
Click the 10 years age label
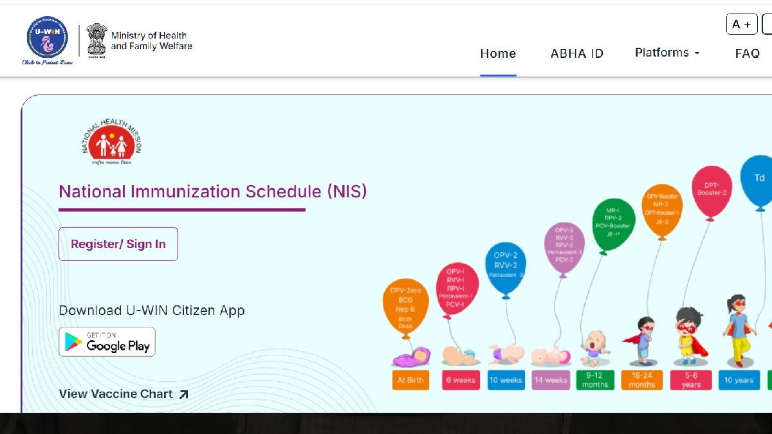(x=739, y=380)
